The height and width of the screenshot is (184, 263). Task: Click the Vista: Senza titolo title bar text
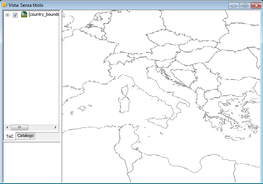pos(26,5)
